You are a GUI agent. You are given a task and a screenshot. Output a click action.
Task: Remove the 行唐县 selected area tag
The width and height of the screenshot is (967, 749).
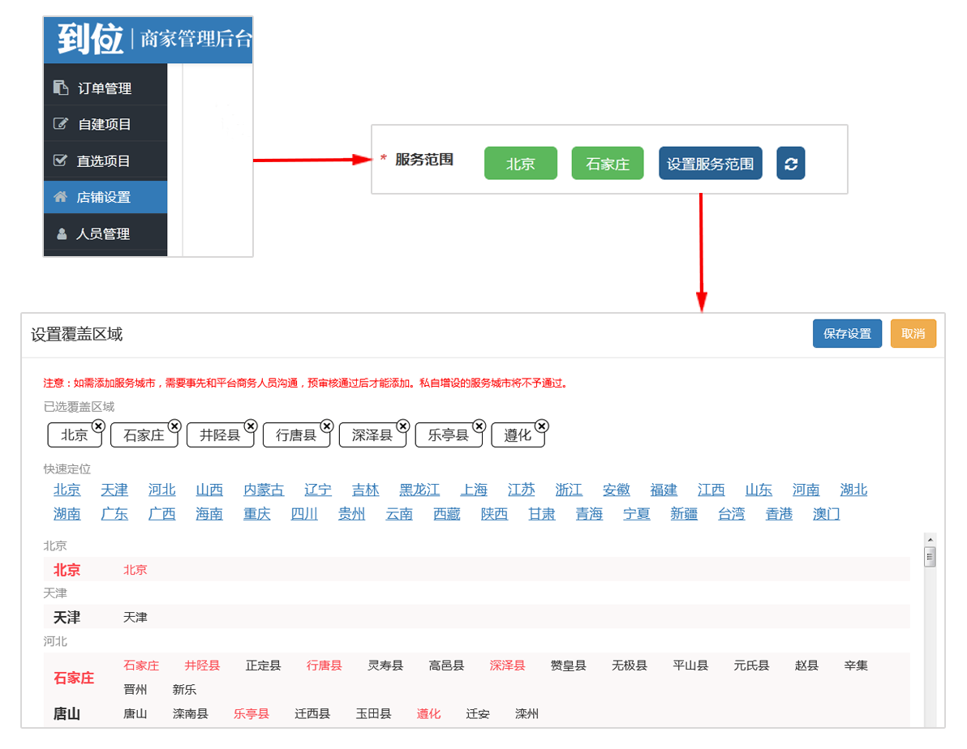click(x=326, y=426)
